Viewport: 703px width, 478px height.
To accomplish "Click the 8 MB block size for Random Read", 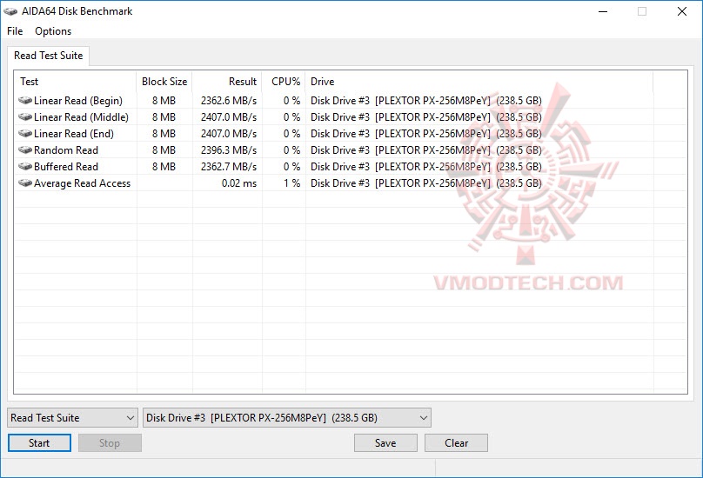I will coord(164,150).
